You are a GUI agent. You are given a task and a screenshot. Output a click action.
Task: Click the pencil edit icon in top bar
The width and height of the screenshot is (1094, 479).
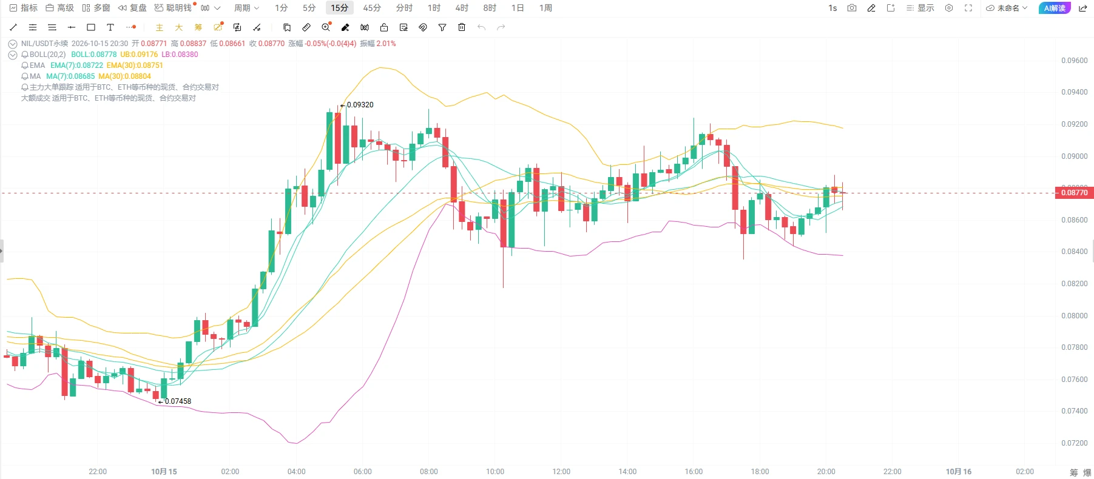tap(871, 8)
